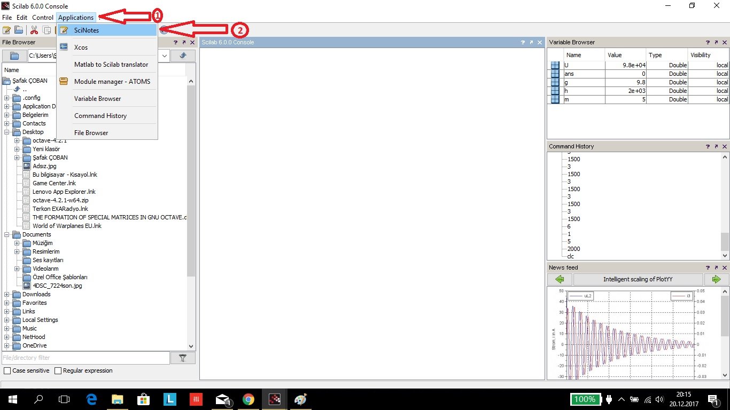
Task: Undock the Command History panel
Action: [716, 146]
